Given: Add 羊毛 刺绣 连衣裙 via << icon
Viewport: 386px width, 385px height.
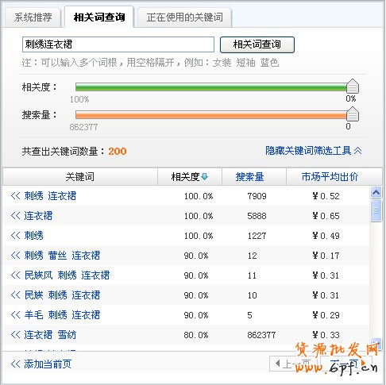Looking at the screenshot, I should (x=15, y=315).
